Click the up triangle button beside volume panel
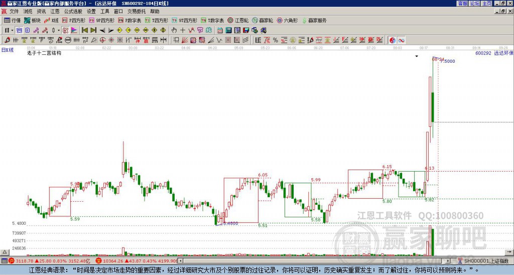The height and width of the screenshot is (275, 514). (x=4, y=252)
